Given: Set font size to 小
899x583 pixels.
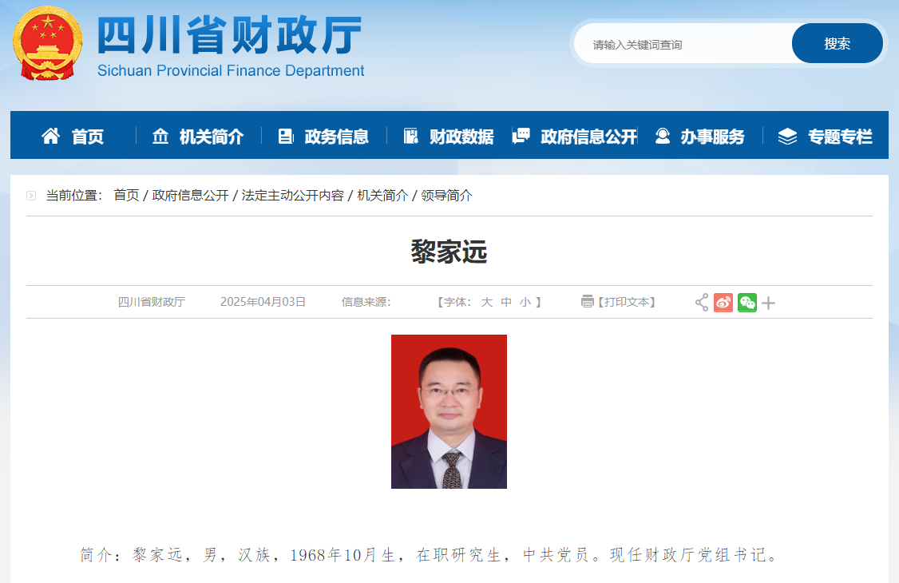Looking at the screenshot, I should click(x=525, y=302).
